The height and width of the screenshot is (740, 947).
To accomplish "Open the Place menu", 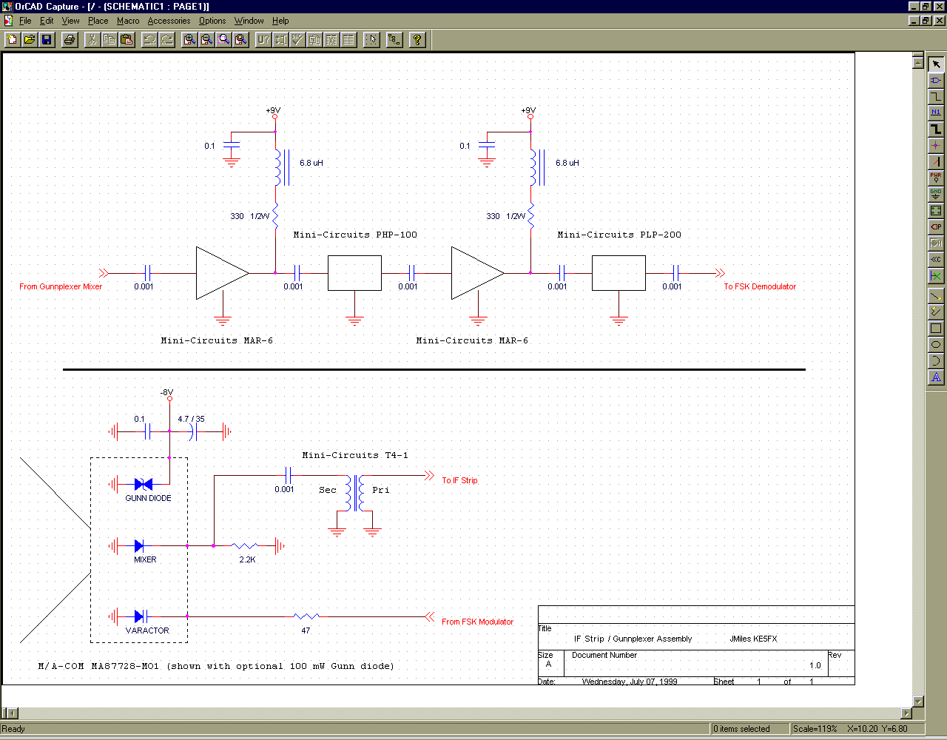I will click(x=98, y=21).
